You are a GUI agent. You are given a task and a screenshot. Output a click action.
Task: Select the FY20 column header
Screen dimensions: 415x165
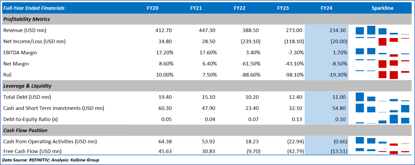[x=152, y=8]
